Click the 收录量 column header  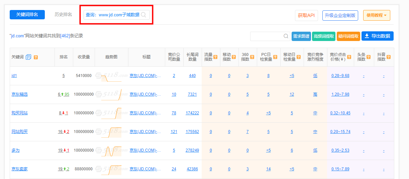84,57
